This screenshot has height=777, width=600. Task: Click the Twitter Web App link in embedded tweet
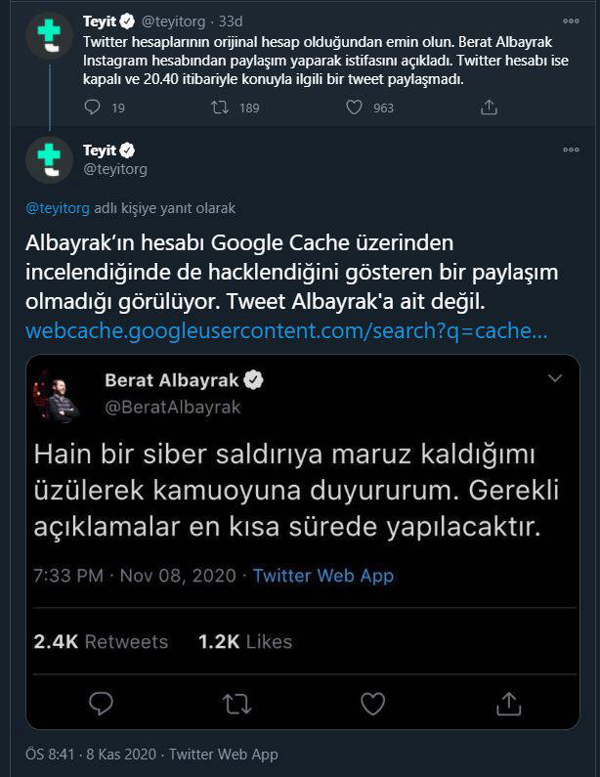point(322,575)
